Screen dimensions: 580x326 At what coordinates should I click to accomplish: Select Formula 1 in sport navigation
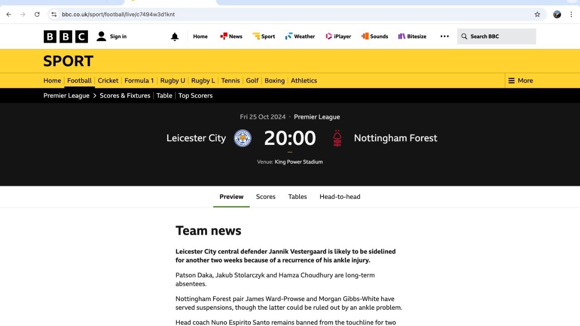click(139, 81)
